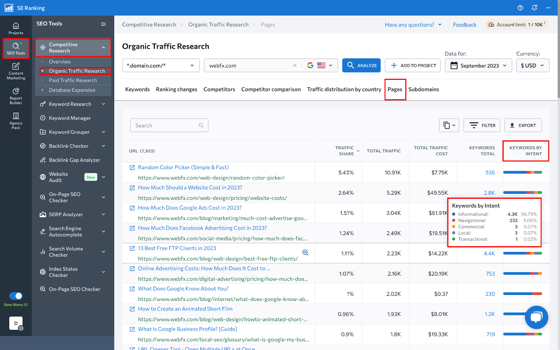Click intent bar for Online Advertising Costs row
This screenshot has width=560, height=350.
tap(523, 273)
